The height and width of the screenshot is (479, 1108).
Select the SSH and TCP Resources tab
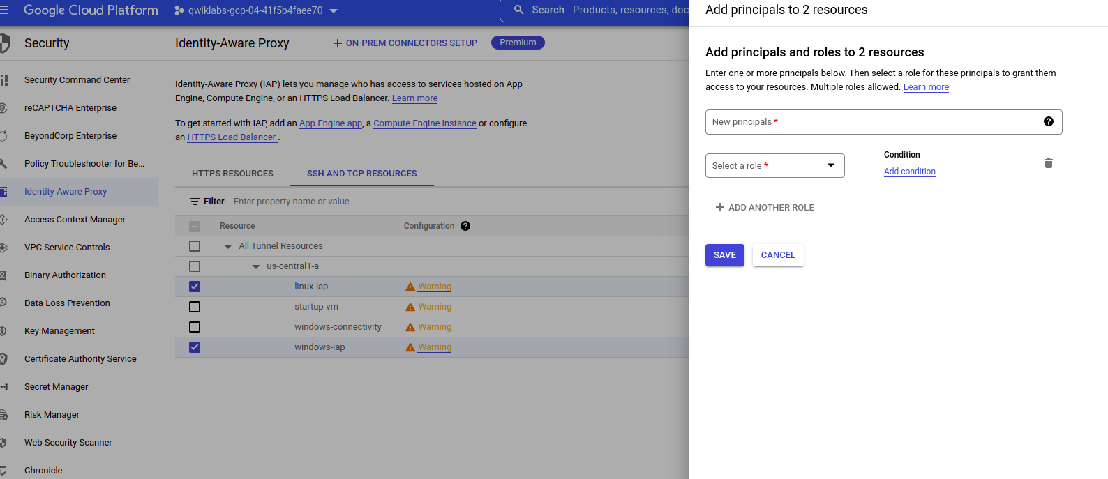[362, 173]
